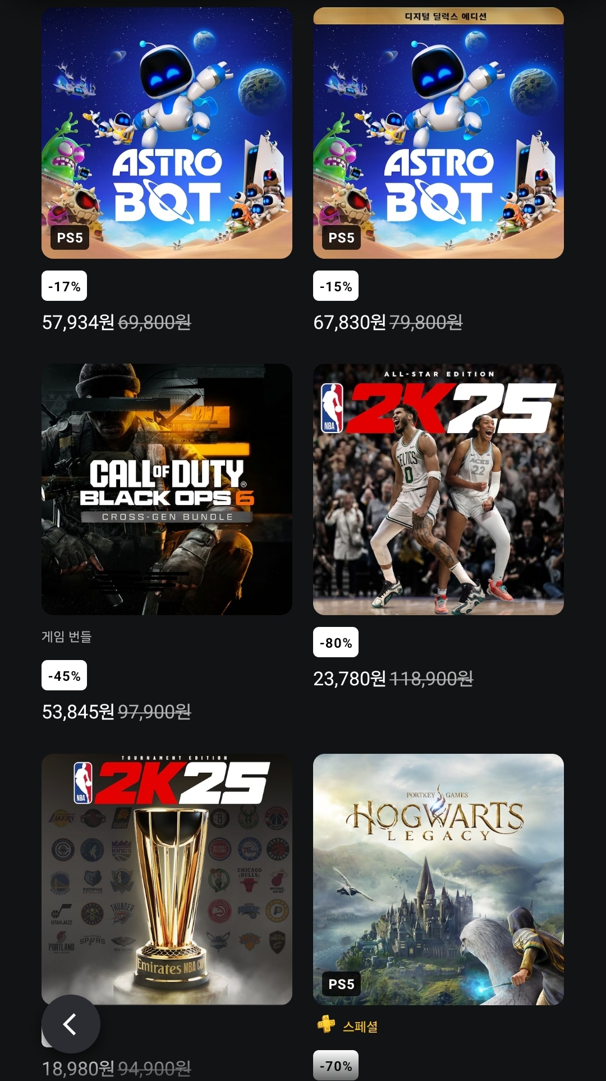Tap the -80% discount badge
This screenshot has height=1081, width=606.
click(336, 642)
